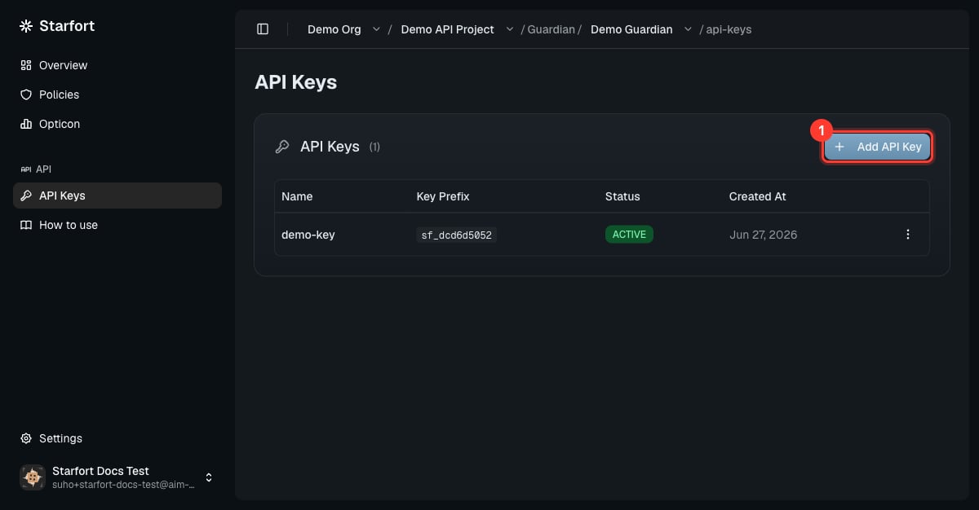
Task: Click the Starfort Docs Test account name
Action: pyautogui.click(x=100, y=471)
